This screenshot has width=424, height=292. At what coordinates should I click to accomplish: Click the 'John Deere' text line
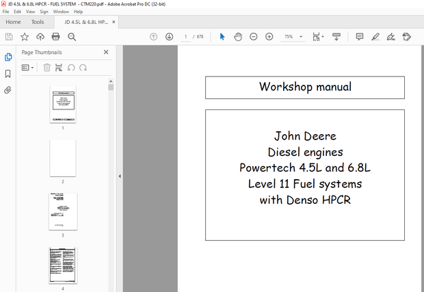[305, 135]
